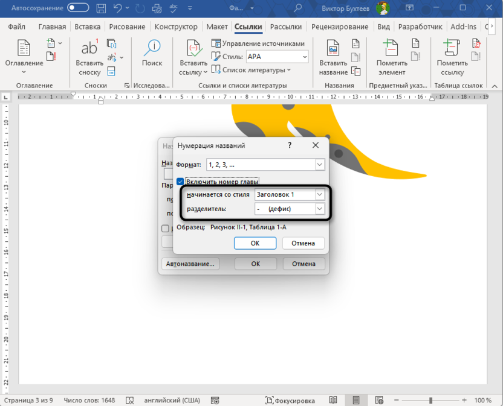
Task: Open the Insert (Вставка) ribbon tab
Action: (x=87, y=27)
